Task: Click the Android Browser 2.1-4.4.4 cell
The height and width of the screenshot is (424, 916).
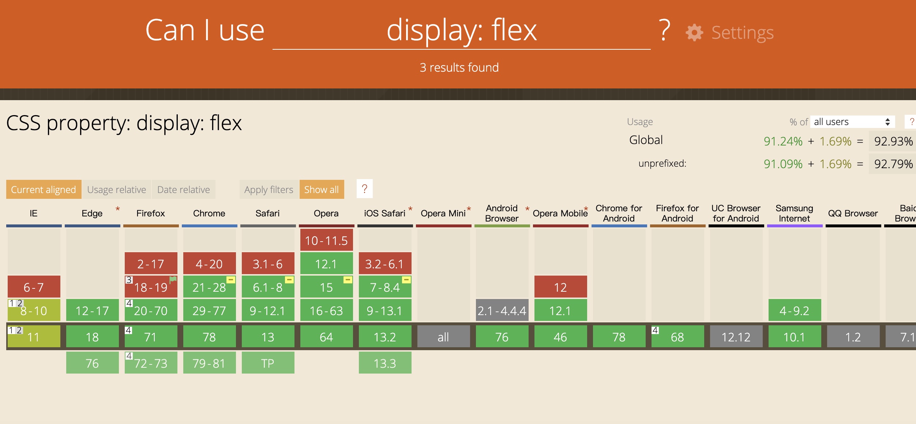Action: (x=502, y=311)
